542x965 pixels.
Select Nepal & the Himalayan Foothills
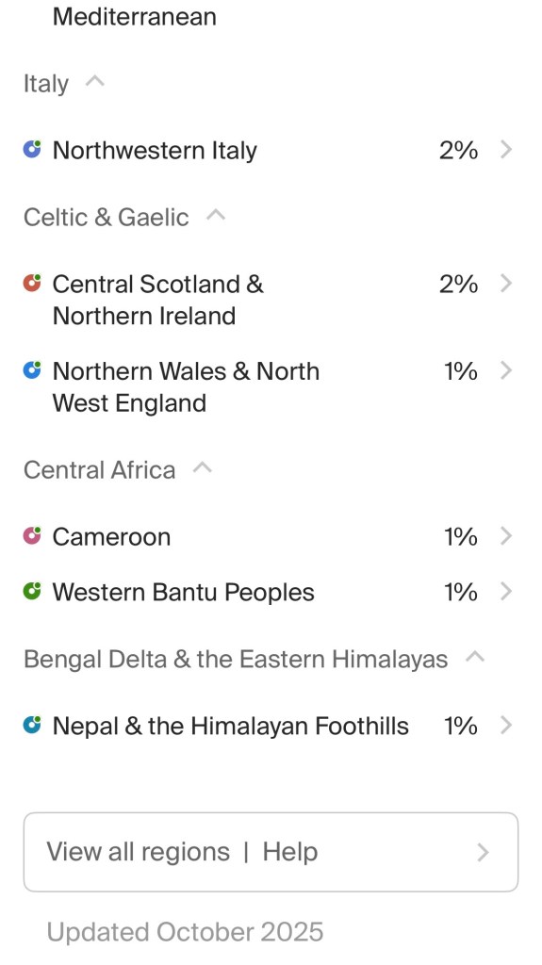click(x=269, y=726)
